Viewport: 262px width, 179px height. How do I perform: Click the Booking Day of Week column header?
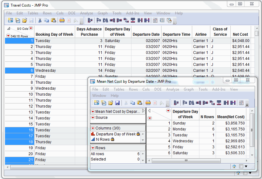pyautogui.click(x=54, y=34)
